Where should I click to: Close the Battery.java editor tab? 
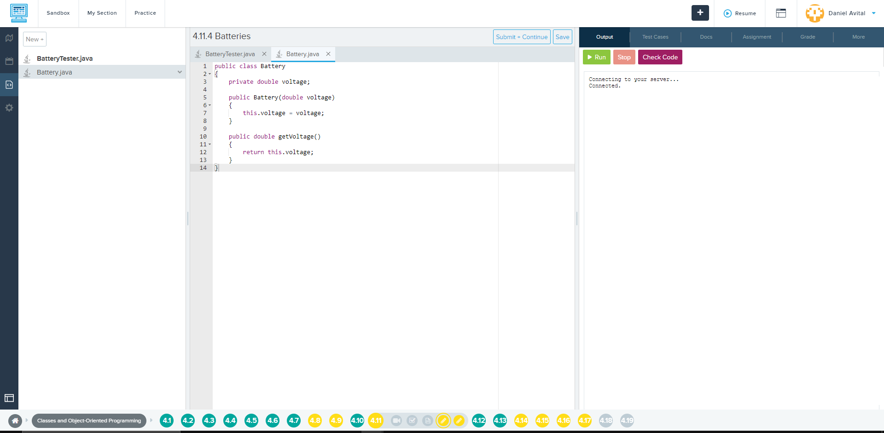[x=328, y=54]
